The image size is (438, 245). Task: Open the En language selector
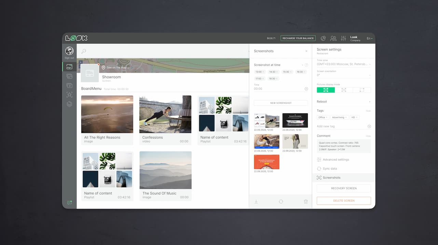click(x=369, y=38)
